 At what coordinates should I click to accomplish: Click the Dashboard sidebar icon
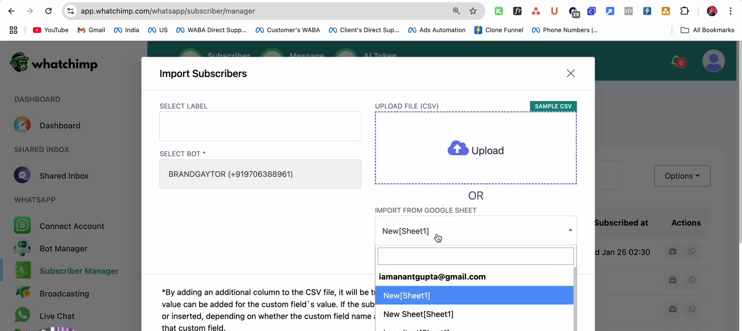22,125
